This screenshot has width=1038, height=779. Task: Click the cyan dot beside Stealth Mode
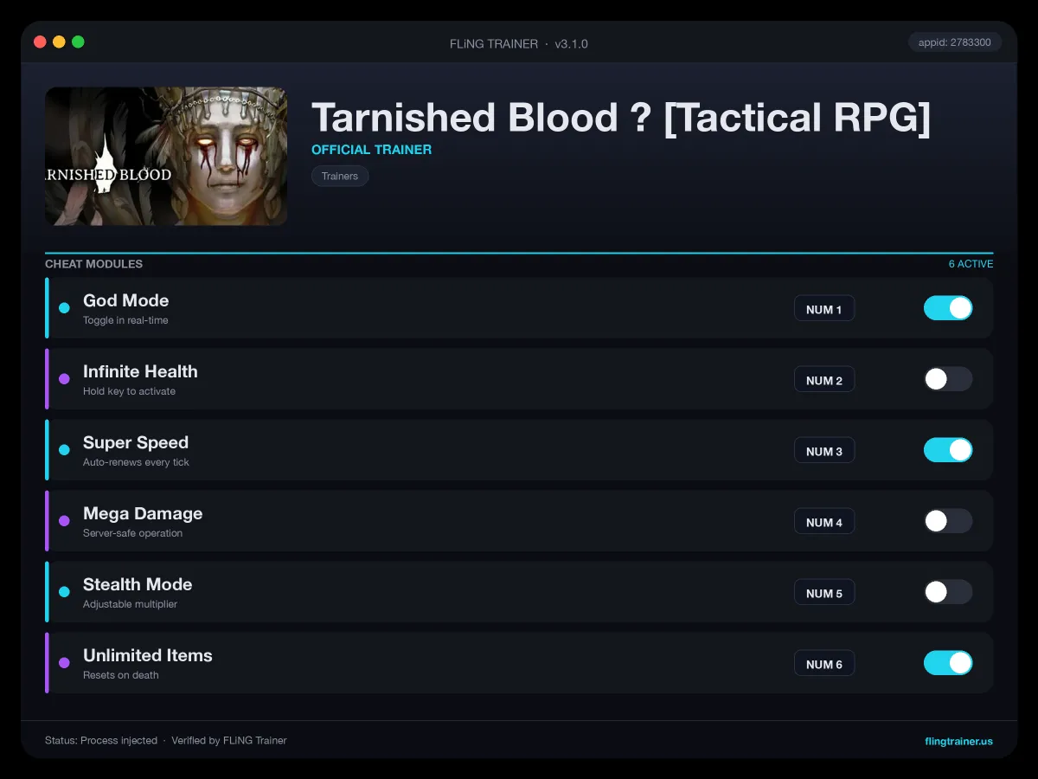64,592
